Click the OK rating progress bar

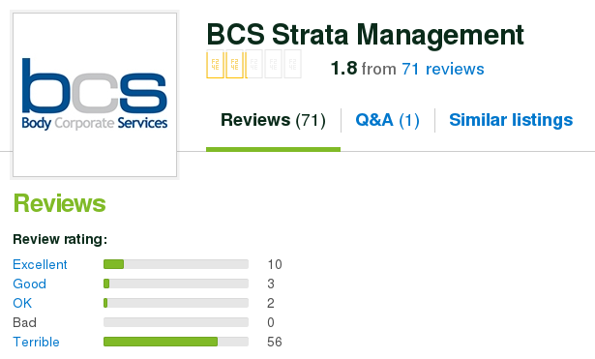tap(176, 303)
